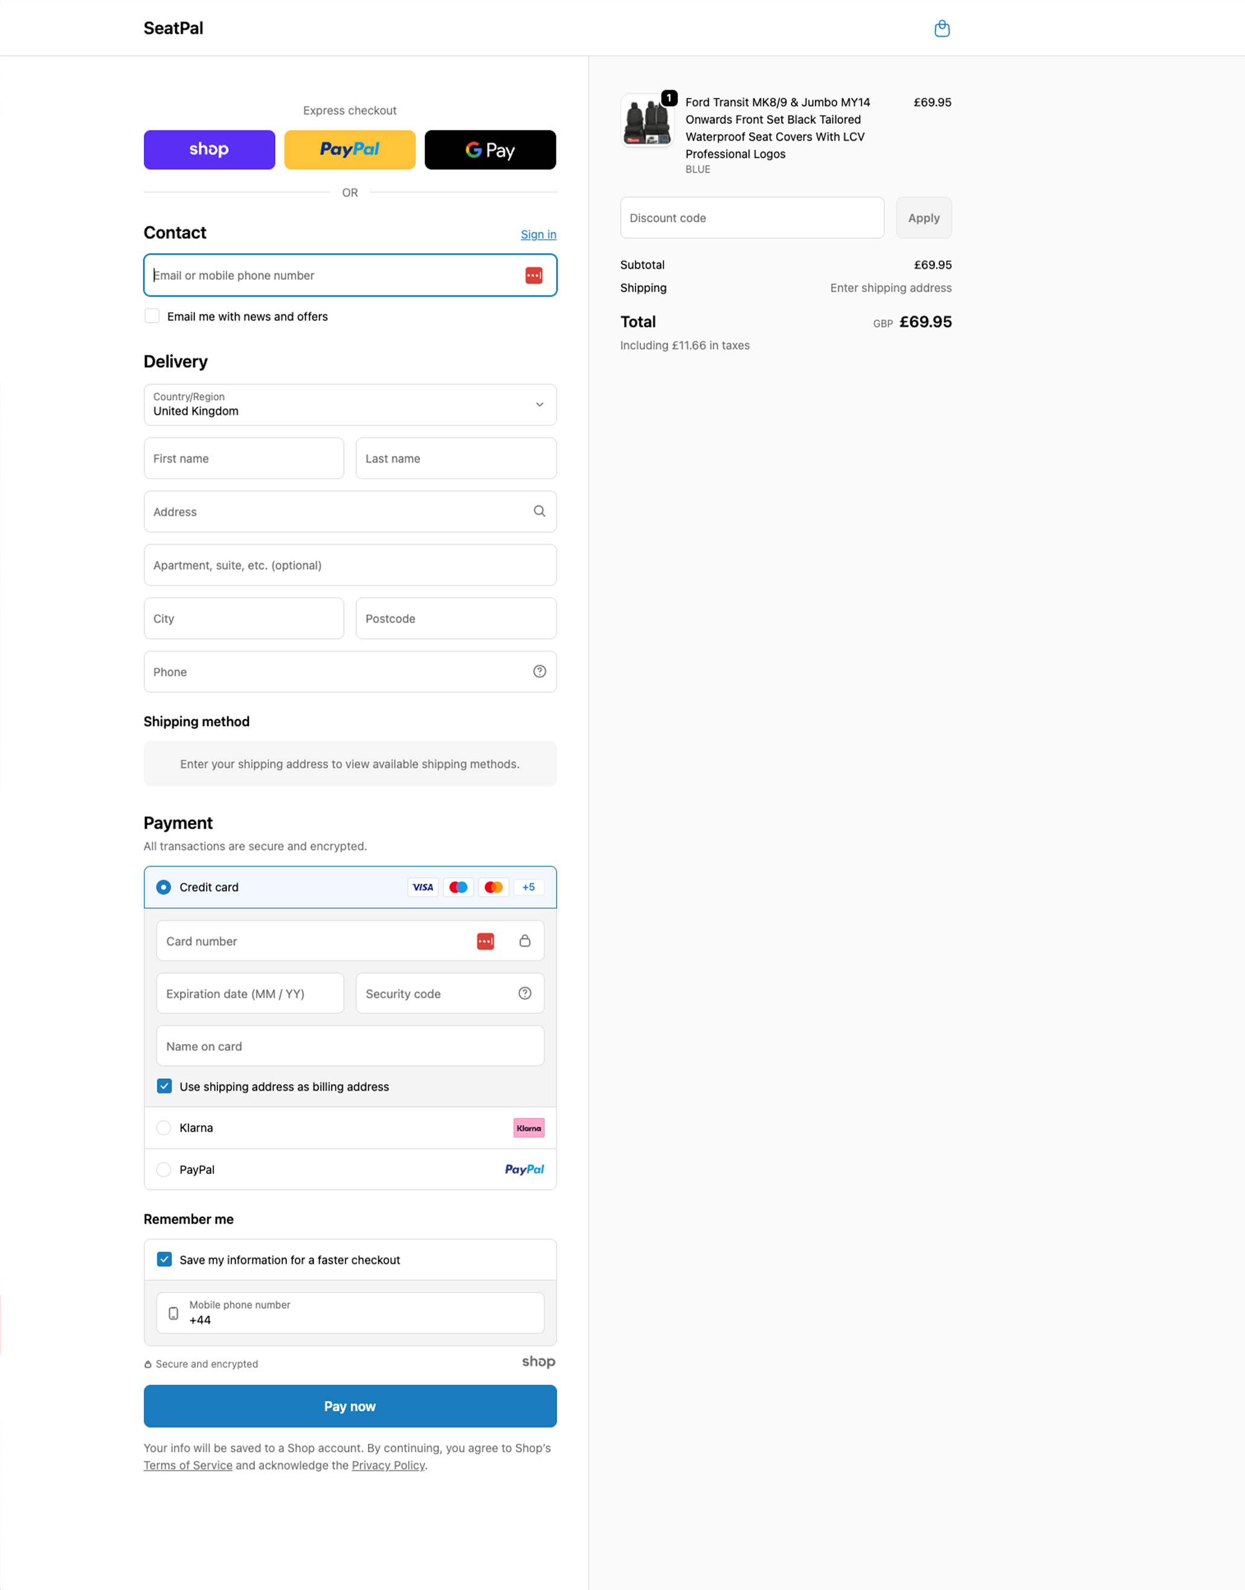Click the lock icon in card number field
1245x1590 pixels.
(x=525, y=941)
